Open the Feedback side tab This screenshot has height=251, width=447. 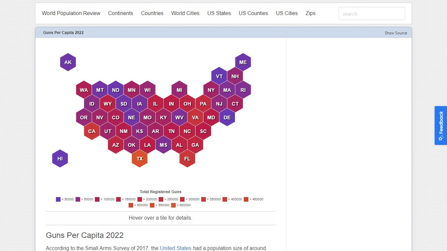(441, 125)
